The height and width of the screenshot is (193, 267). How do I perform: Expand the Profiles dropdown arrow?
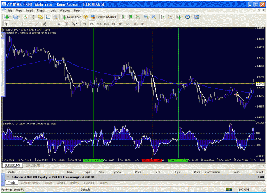(x=19, y=17)
